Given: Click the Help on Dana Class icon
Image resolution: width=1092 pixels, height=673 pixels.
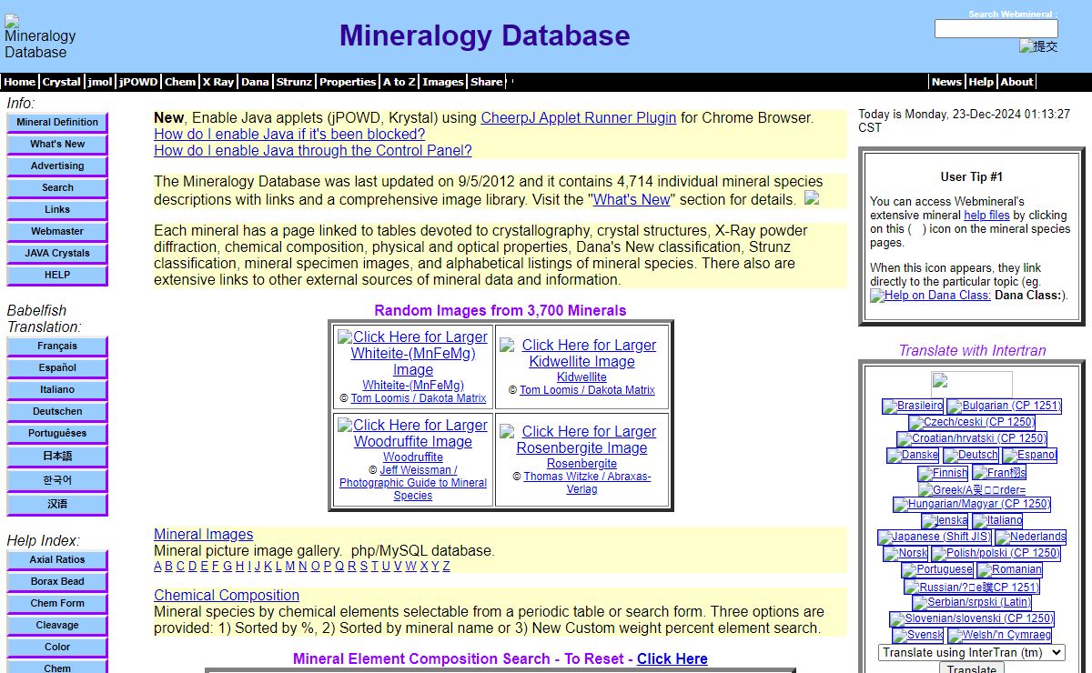Looking at the screenshot, I should tap(930, 296).
